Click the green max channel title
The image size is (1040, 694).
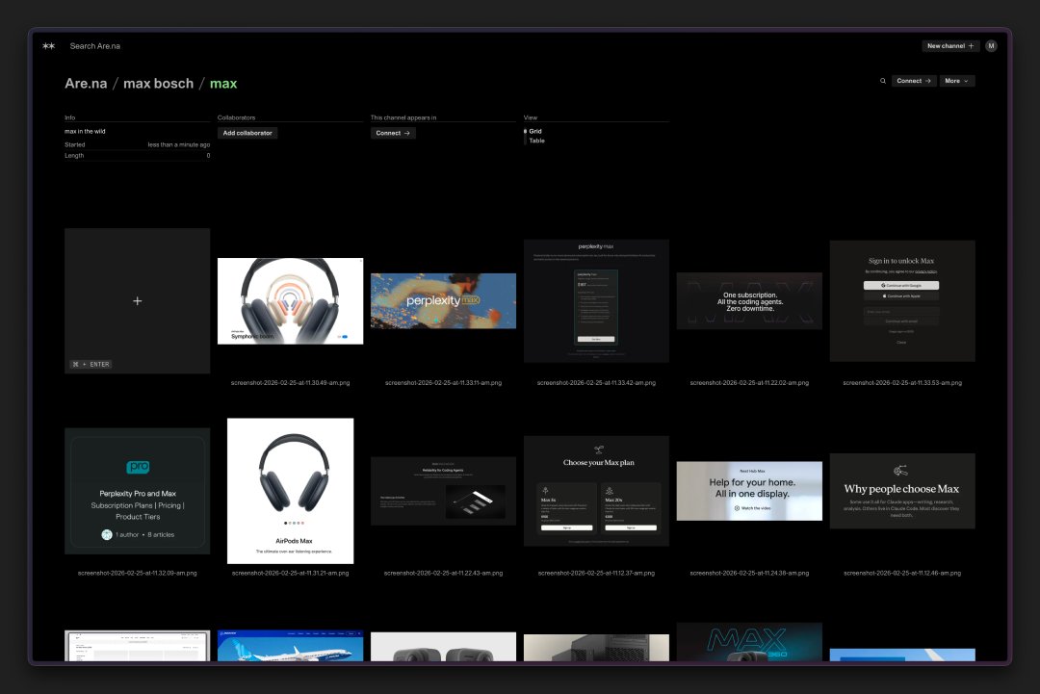[x=223, y=84]
